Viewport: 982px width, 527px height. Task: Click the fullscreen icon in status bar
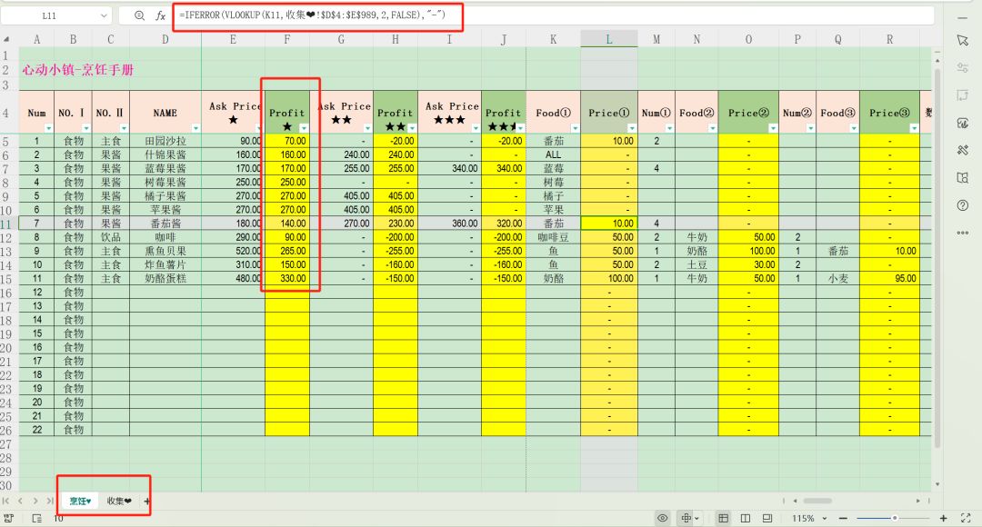pyautogui.click(x=967, y=518)
